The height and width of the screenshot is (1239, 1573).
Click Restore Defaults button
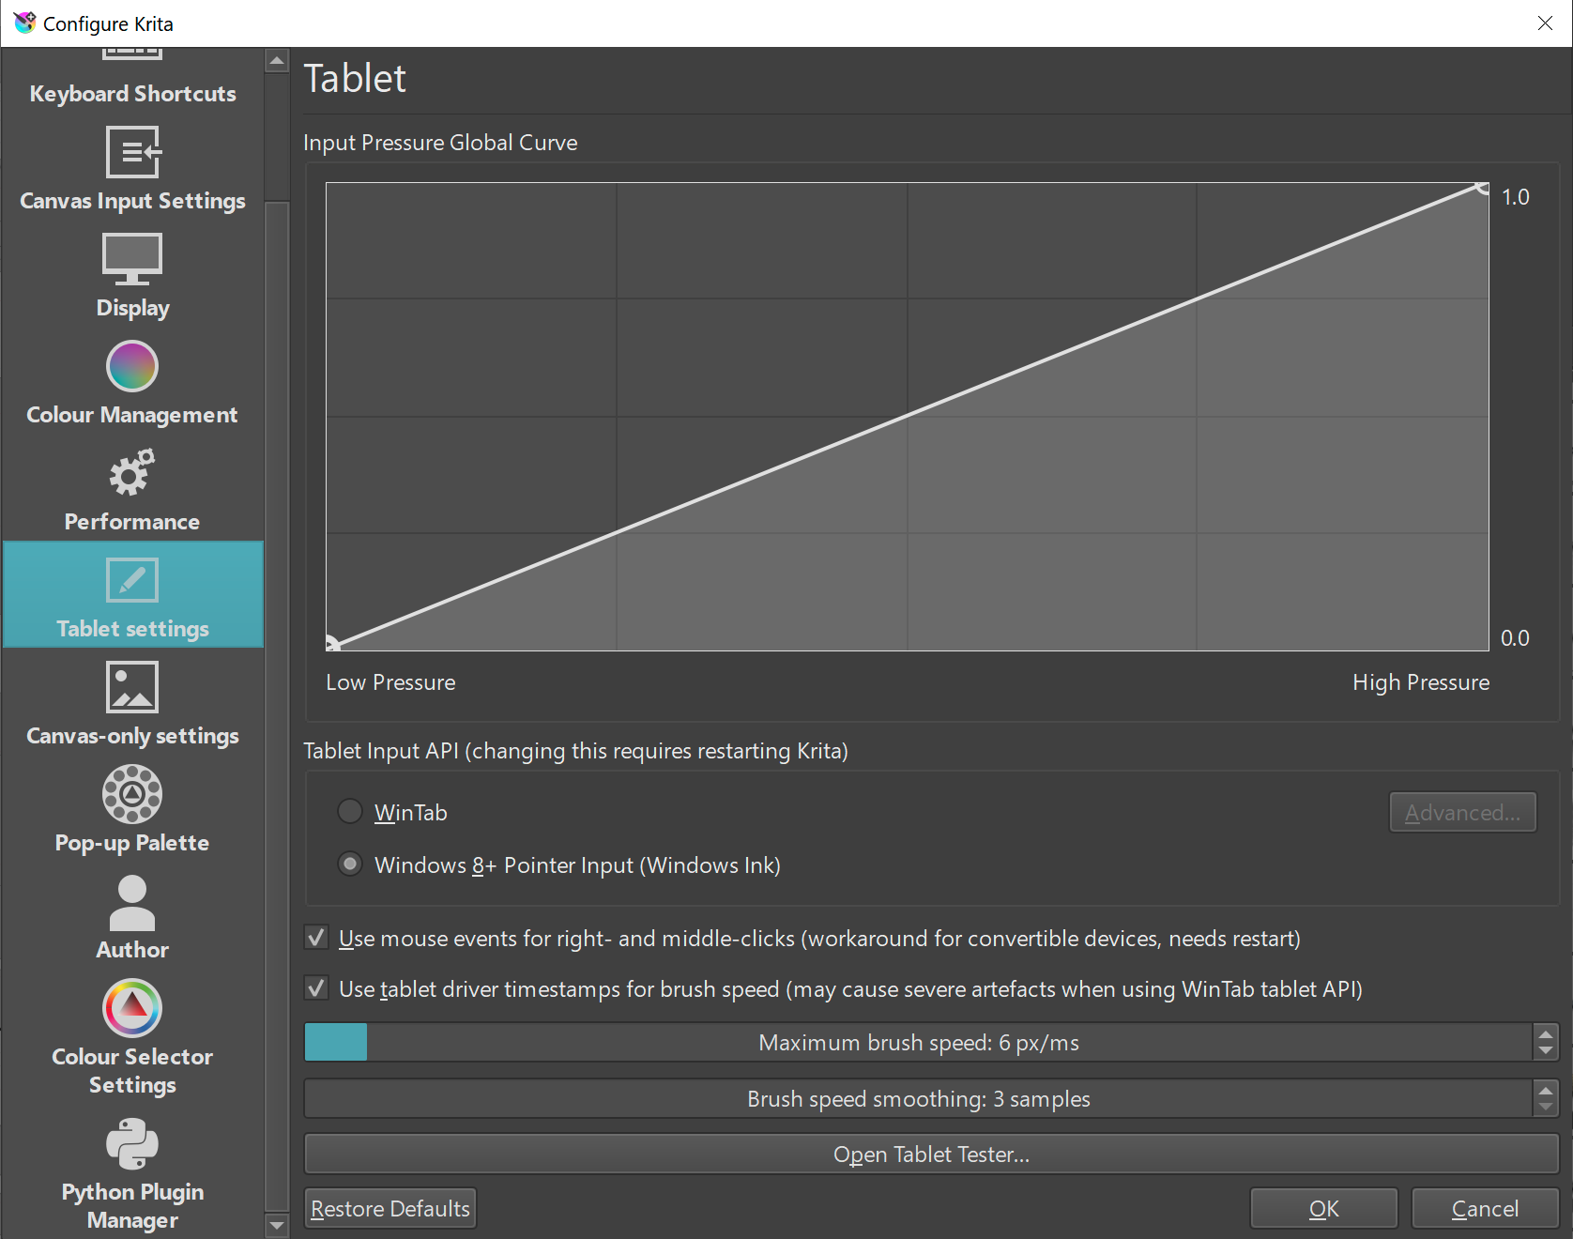tap(390, 1209)
